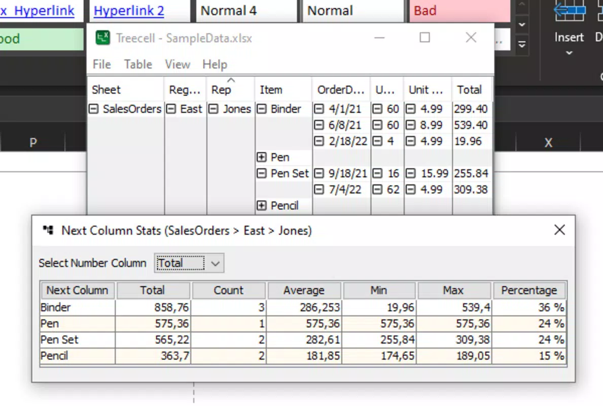
Task: Collapse the unit cost 15.99 node
Action: click(411, 173)
